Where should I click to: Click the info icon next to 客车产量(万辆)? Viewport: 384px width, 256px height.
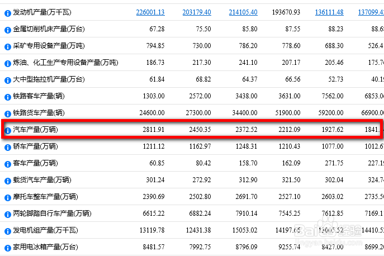click(x=8, y=164)
